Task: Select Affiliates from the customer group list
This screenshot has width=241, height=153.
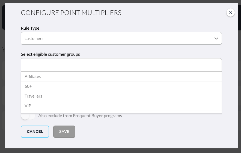Action: coord(121,77)
